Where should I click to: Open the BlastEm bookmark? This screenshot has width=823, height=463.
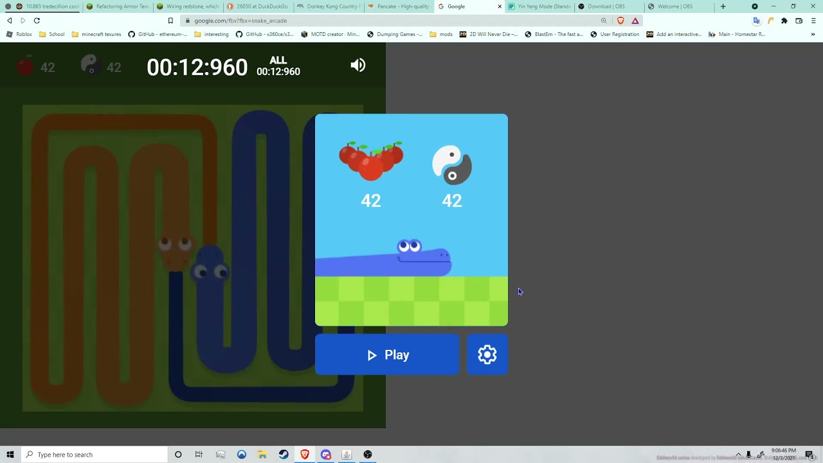(554, 34)
